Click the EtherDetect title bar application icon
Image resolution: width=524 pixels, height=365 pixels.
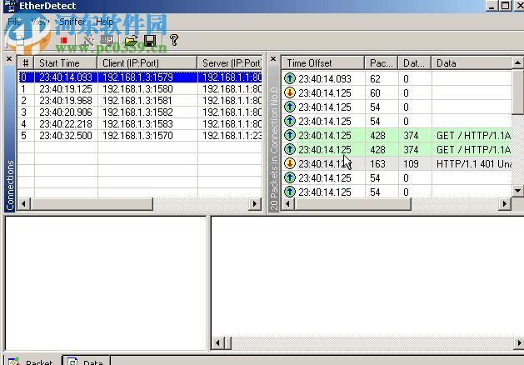tap(10, 6)
